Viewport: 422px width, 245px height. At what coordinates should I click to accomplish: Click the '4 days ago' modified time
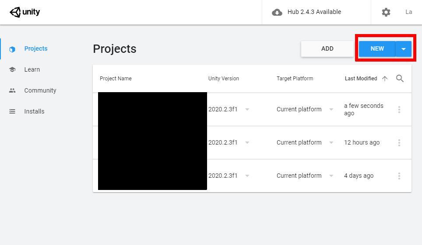359,176
